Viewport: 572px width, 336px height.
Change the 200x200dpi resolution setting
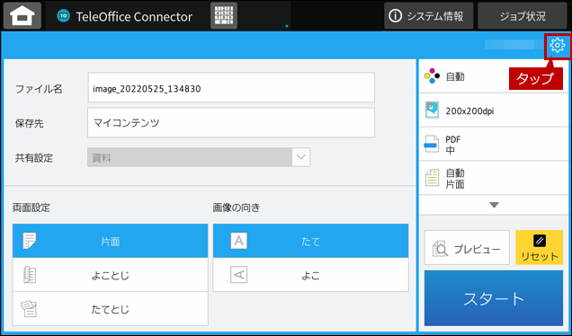click(494, 111)
